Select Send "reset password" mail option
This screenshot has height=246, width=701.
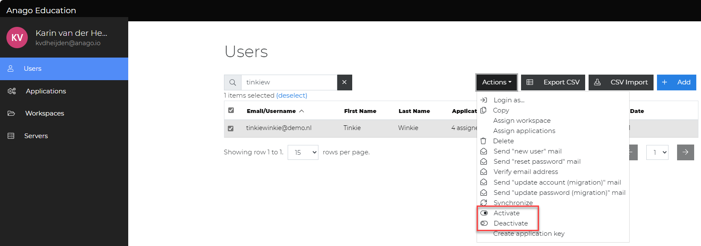[537, 162]
